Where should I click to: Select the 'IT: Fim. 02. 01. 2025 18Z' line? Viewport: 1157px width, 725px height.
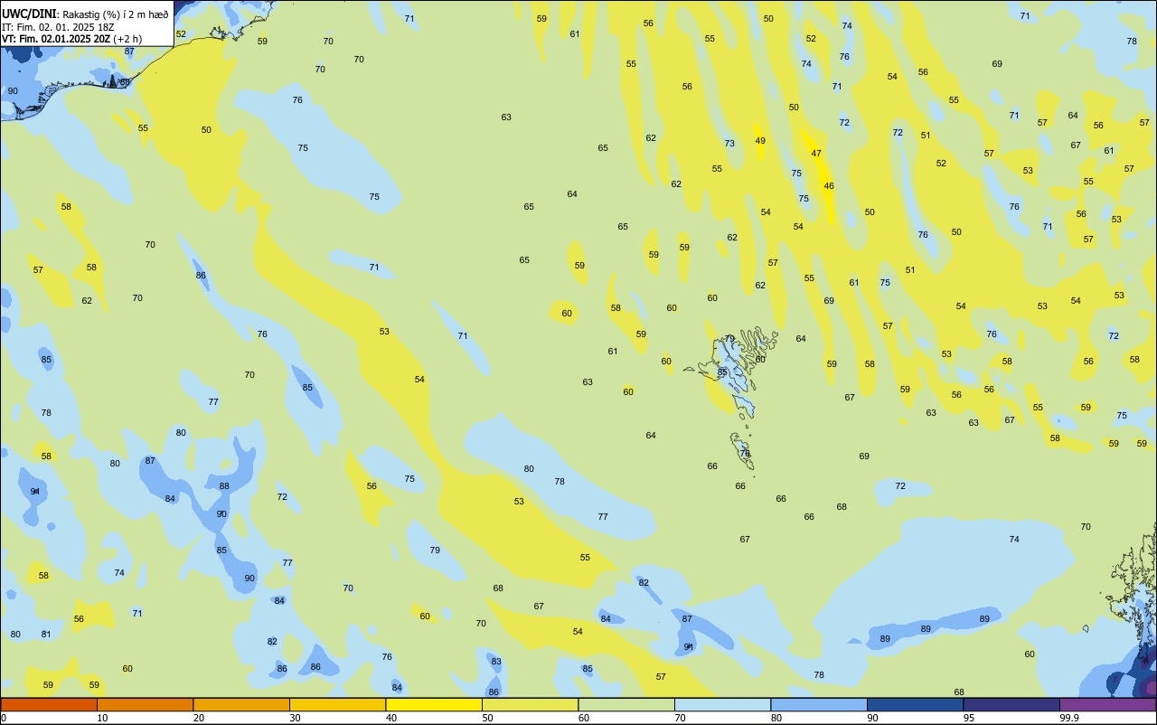(58, 27)
